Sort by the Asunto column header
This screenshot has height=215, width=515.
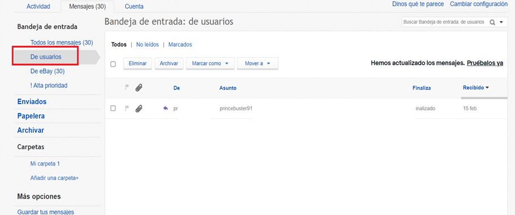pyautogui.click(x=228, y=88)
